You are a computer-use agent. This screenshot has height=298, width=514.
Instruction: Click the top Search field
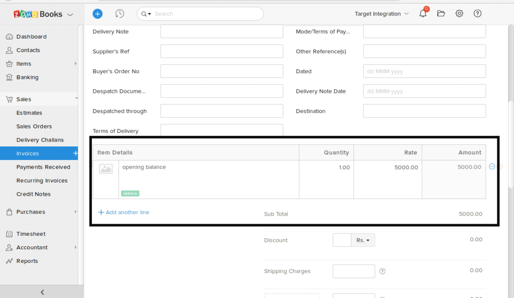pos(200,14)
